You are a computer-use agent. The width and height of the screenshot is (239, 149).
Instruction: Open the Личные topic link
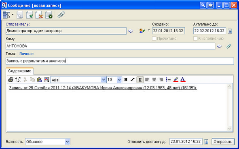[26, 54]
